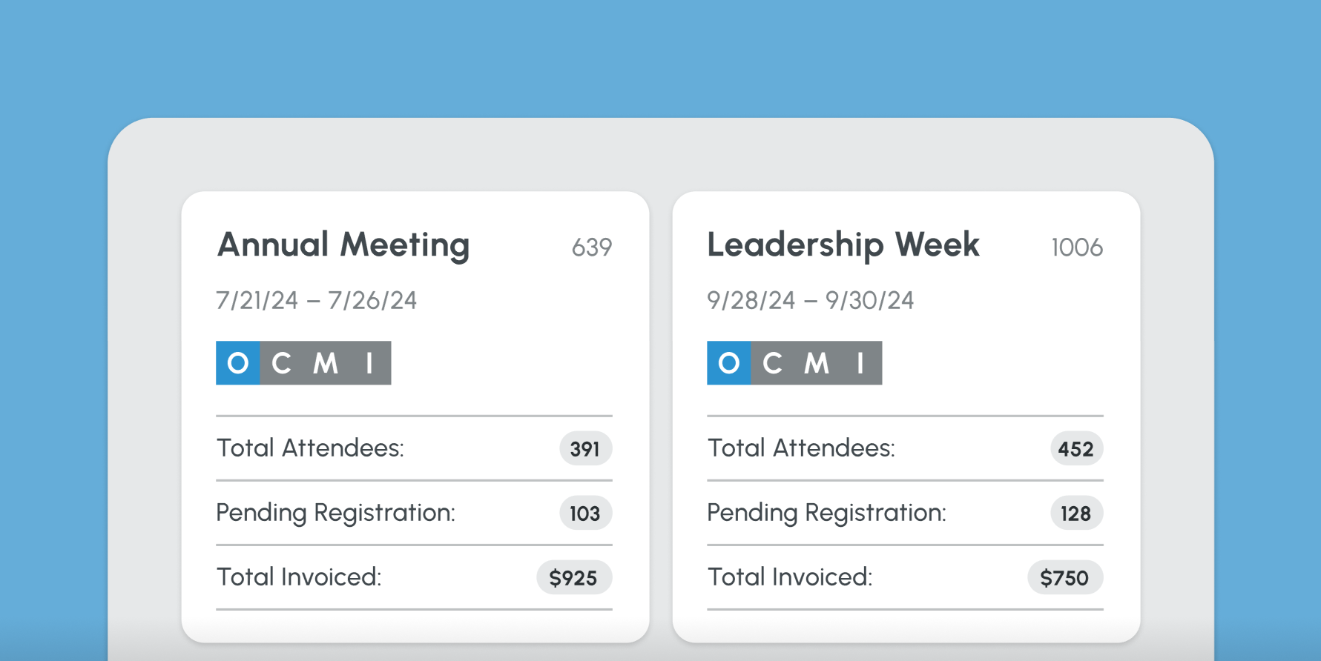Screen dimensions: 1321x661
Task: Click the $925 total invoiced badge
Action: coord(573,578)
